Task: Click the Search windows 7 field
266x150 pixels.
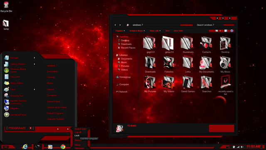Action: (215, 25)
